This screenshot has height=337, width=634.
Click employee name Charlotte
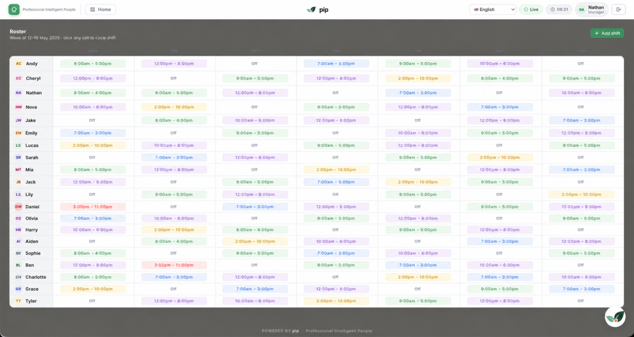coord(35,277)
